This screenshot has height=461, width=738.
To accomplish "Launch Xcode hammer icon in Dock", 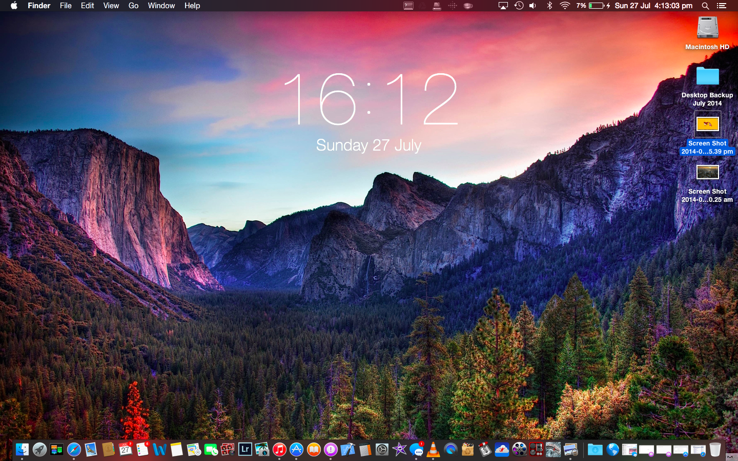I will (x=348, y=450).
